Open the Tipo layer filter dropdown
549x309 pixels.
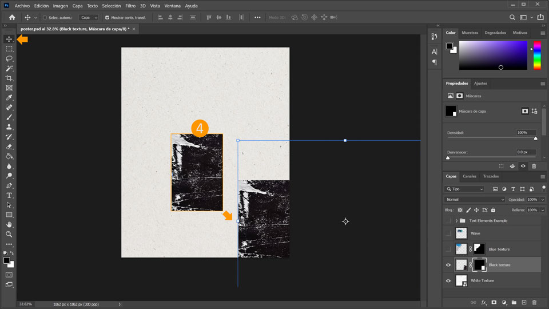pos(464,189)
